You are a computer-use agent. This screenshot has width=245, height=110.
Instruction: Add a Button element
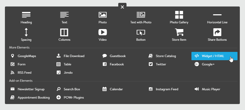(x=141, y=32)
